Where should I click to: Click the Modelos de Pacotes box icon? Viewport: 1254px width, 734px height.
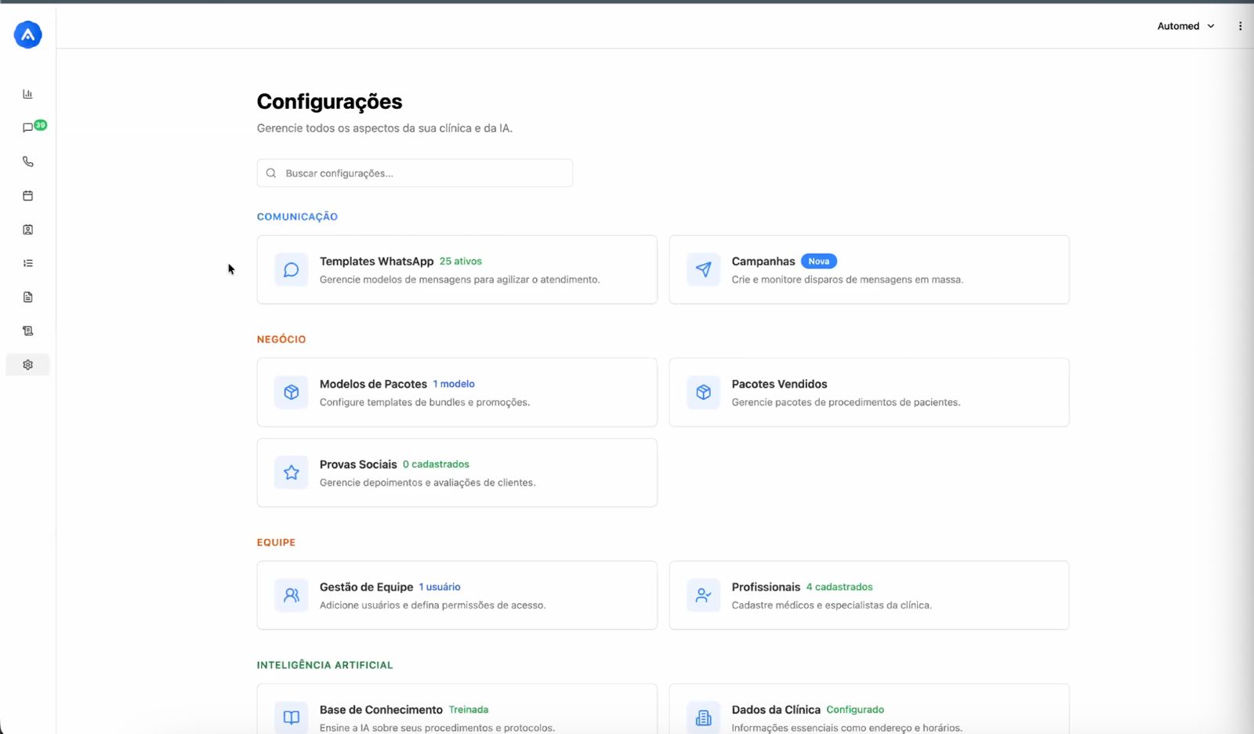pyautogui.click(x=292, y=392)
